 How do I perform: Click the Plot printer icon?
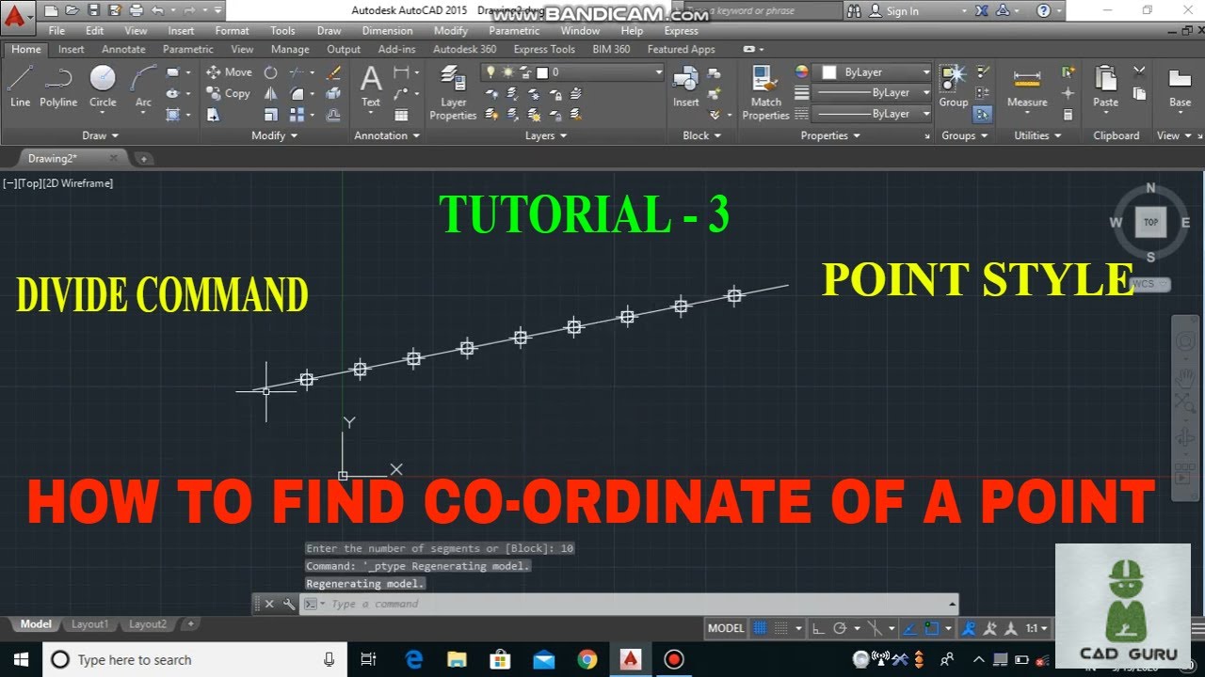137,11
